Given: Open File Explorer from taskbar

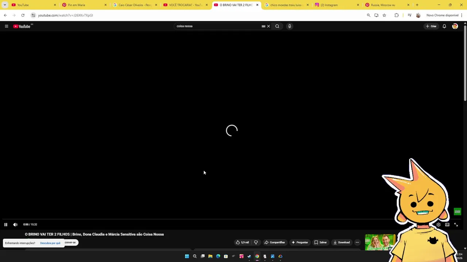Looking at the screenshot, I should click(210, 256).
